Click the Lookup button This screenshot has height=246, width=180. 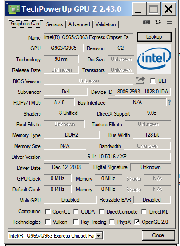[x=154, y=37]
